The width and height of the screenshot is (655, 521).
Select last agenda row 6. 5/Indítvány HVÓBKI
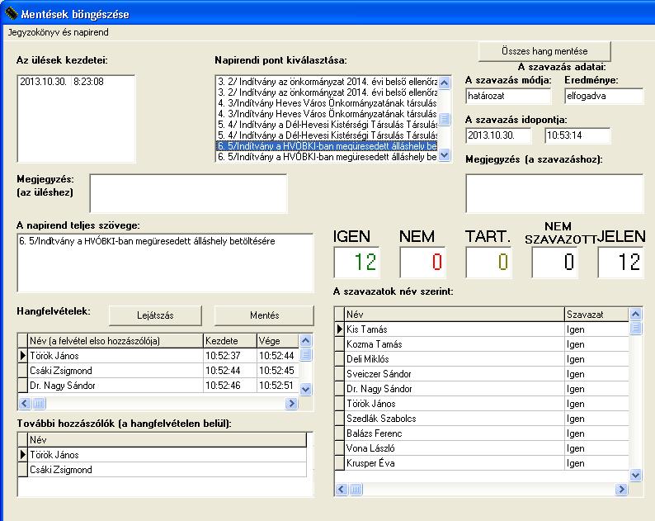[327, 157]
